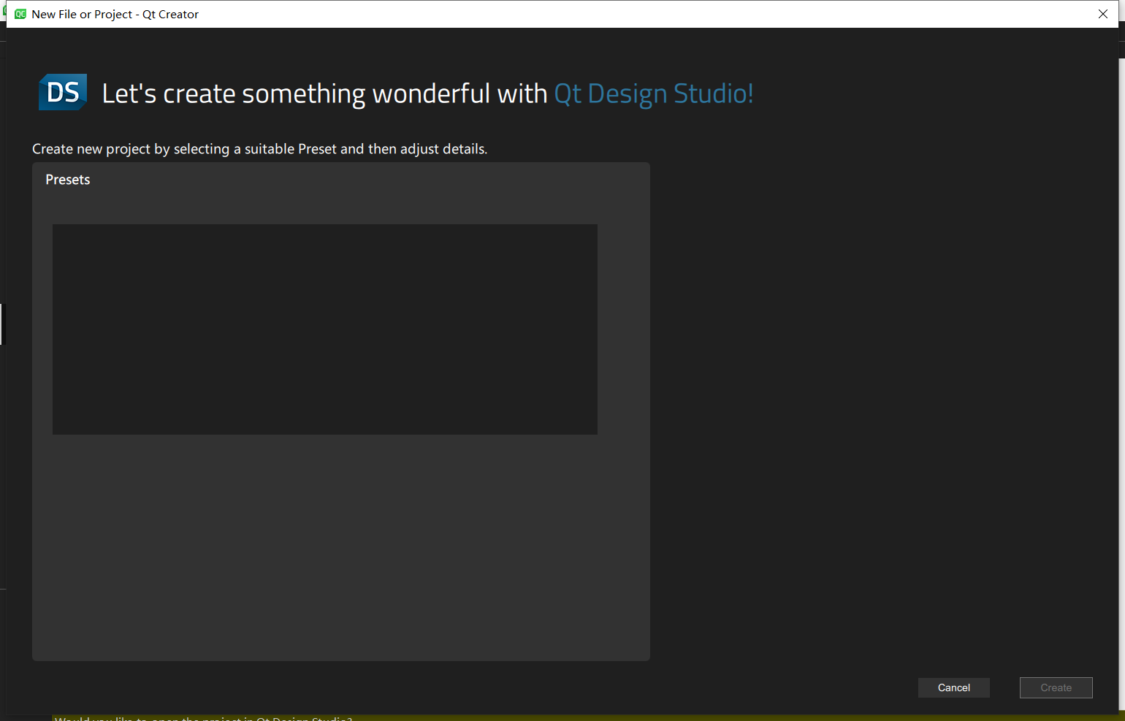Click the yellow info bar behind the dialog

click(584, 717)
